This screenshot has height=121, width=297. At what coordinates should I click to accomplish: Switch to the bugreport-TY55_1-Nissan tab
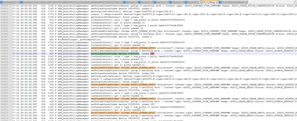pyautogui.click(x=71, y=2)
